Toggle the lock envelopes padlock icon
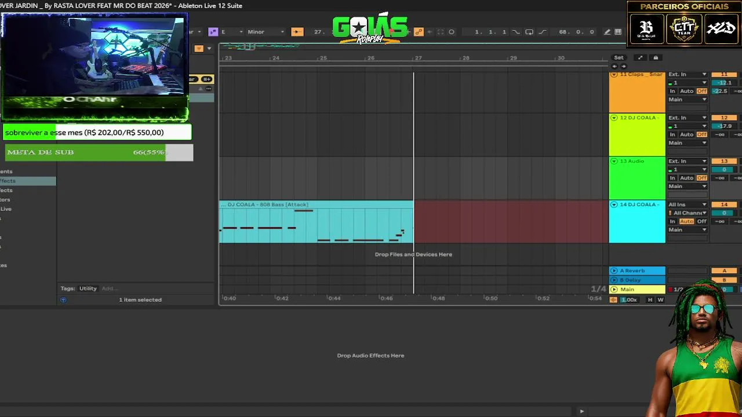 [656, 57]
